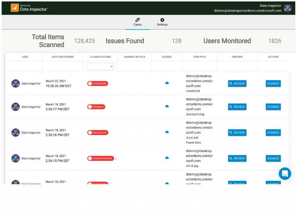
Task: Click the Personal ID classification badge
Action: point(98,133)
